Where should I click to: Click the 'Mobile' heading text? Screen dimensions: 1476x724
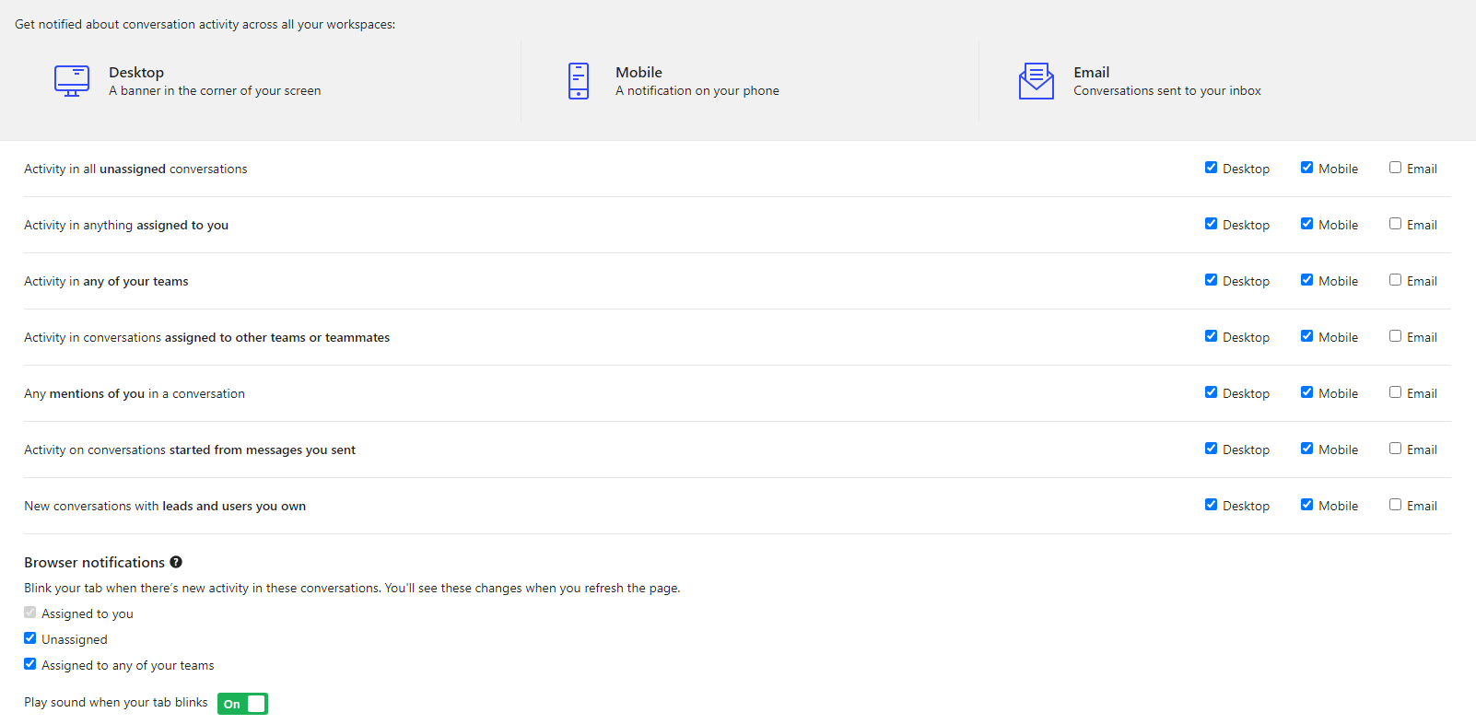tap(638, 72)
